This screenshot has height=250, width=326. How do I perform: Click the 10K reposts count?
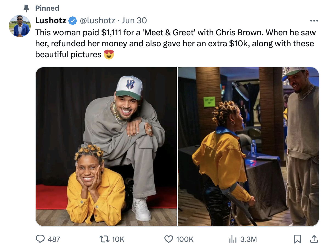click(x=118, y=239)
